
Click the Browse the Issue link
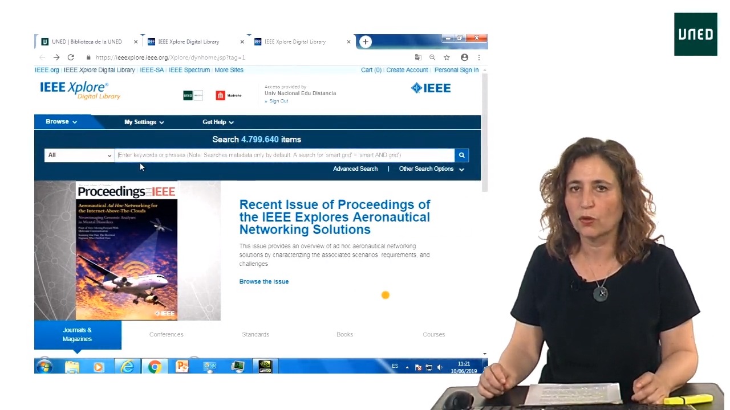point(264,281)
